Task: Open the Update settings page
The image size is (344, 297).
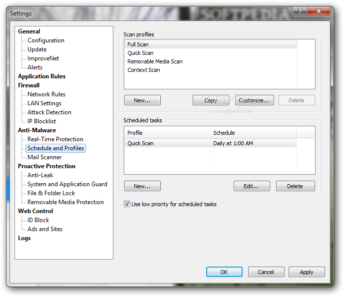Action: pyautogui.click(x=37, y=49)
